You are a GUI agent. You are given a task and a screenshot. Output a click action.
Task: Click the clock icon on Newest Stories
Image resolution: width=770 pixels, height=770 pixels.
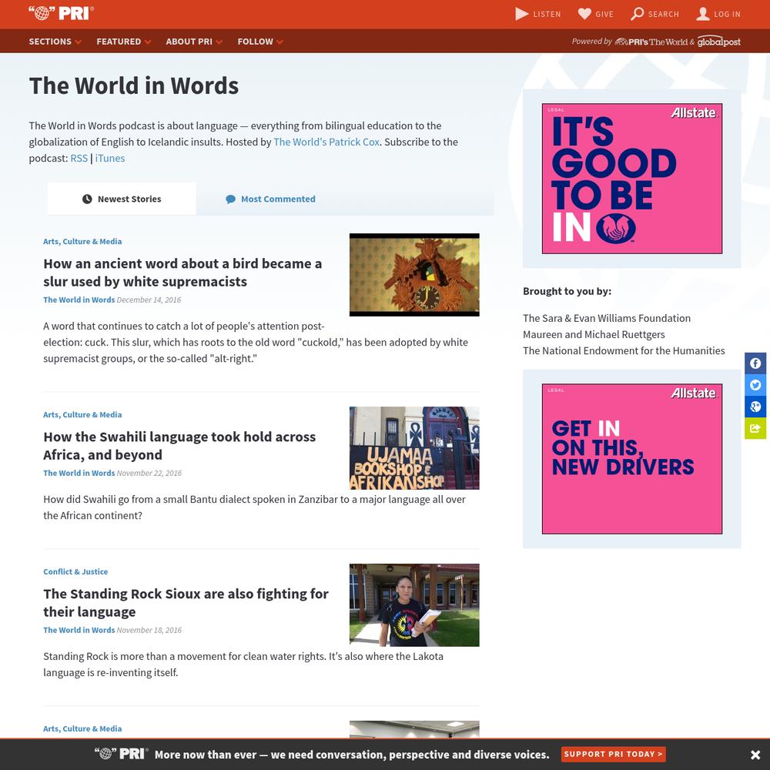tap(87, 199)
